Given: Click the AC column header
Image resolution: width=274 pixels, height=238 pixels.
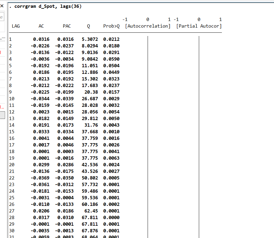Looking at the screenshot, I should click(x=41, y=26).
